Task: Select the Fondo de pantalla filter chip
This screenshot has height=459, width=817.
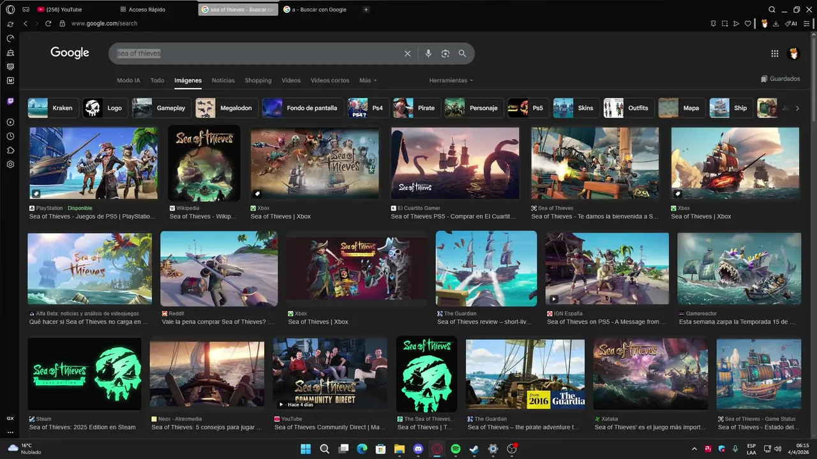Action: tap(303, 108)
